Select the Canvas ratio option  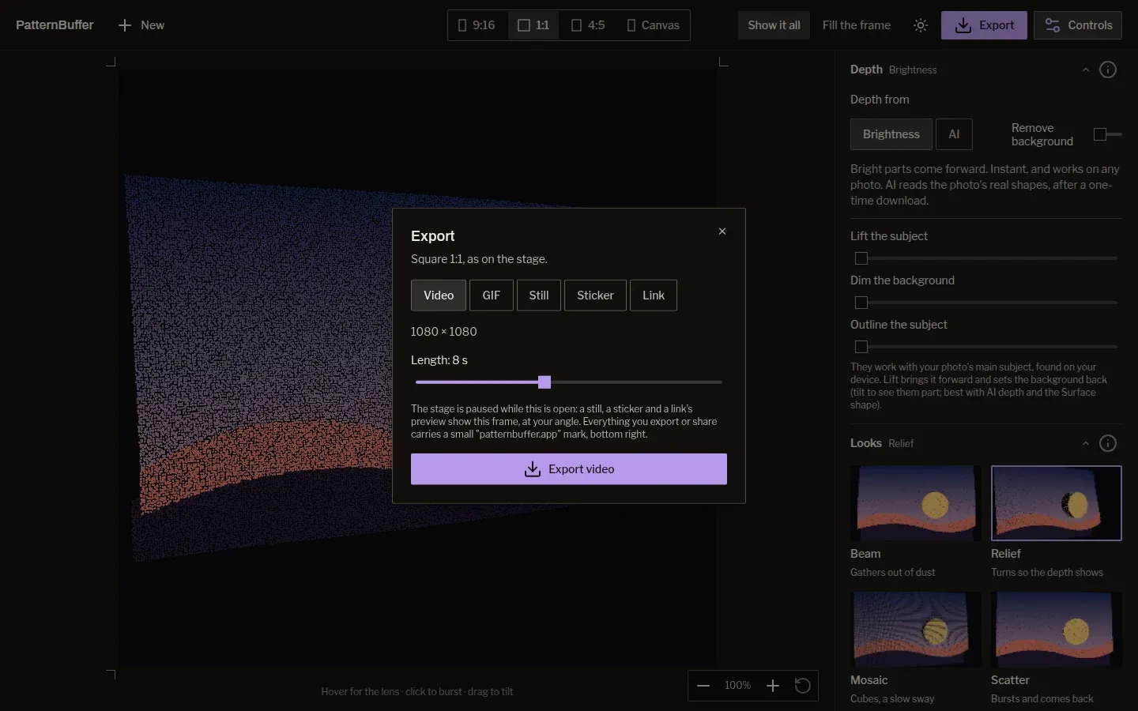pos(653,25)
